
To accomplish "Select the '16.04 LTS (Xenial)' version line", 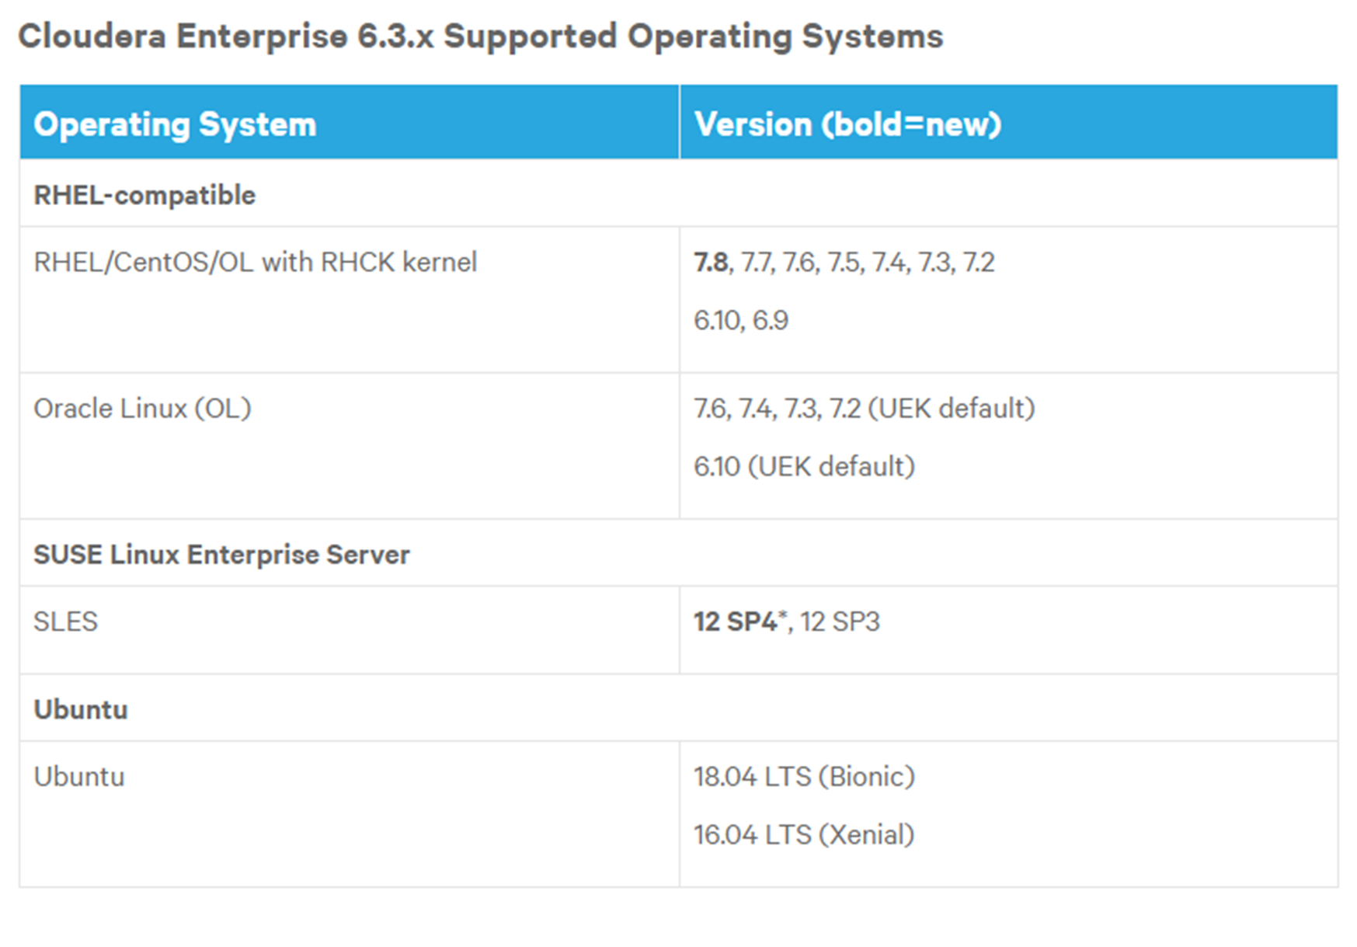I will pyautogui.click(x=804, y=834).
